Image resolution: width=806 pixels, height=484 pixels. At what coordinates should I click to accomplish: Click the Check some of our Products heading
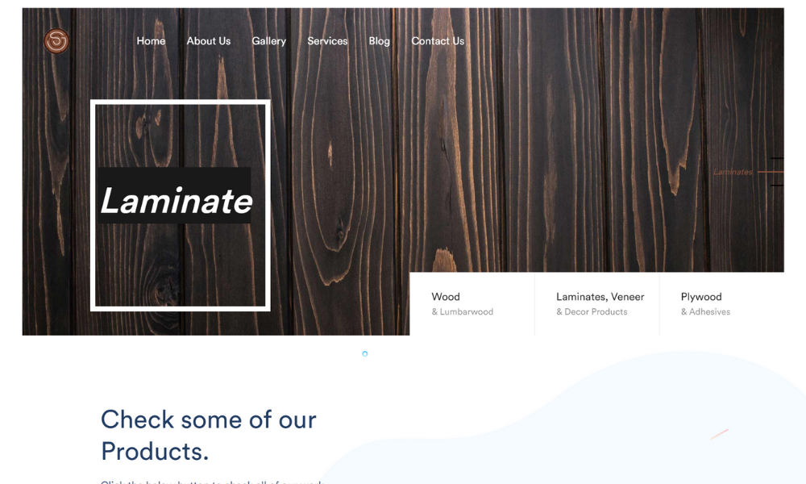pos(208,435)
